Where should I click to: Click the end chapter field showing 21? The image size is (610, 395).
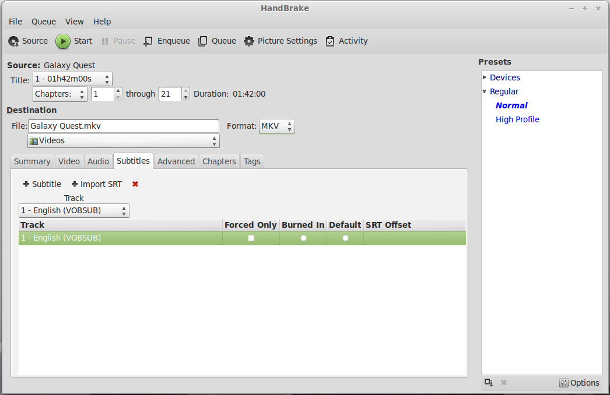pyautogui.click(x=170, y=94)
